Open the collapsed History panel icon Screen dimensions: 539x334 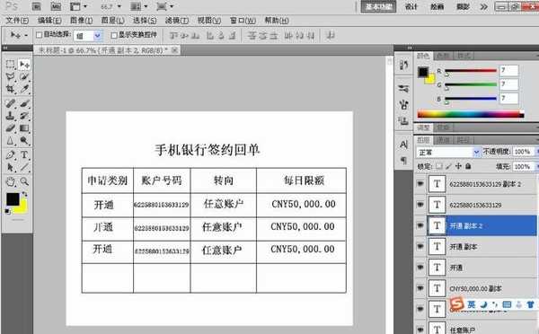(x=403, y=65)
